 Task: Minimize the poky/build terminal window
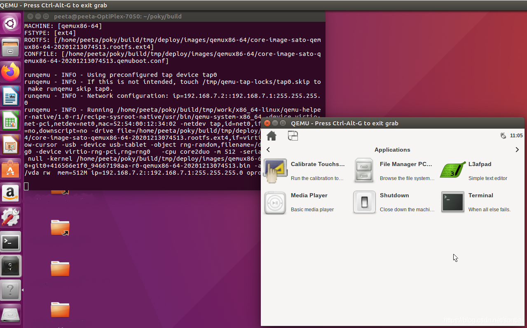pos(38,16)
